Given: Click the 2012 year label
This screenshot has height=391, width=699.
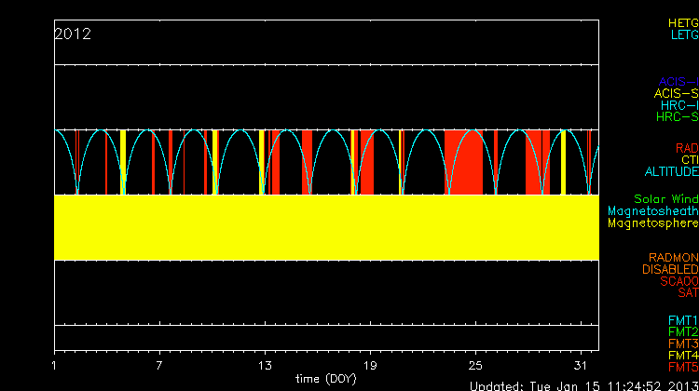Looking at the screenshot, I should pyautogui.click(x=73, y=34).
